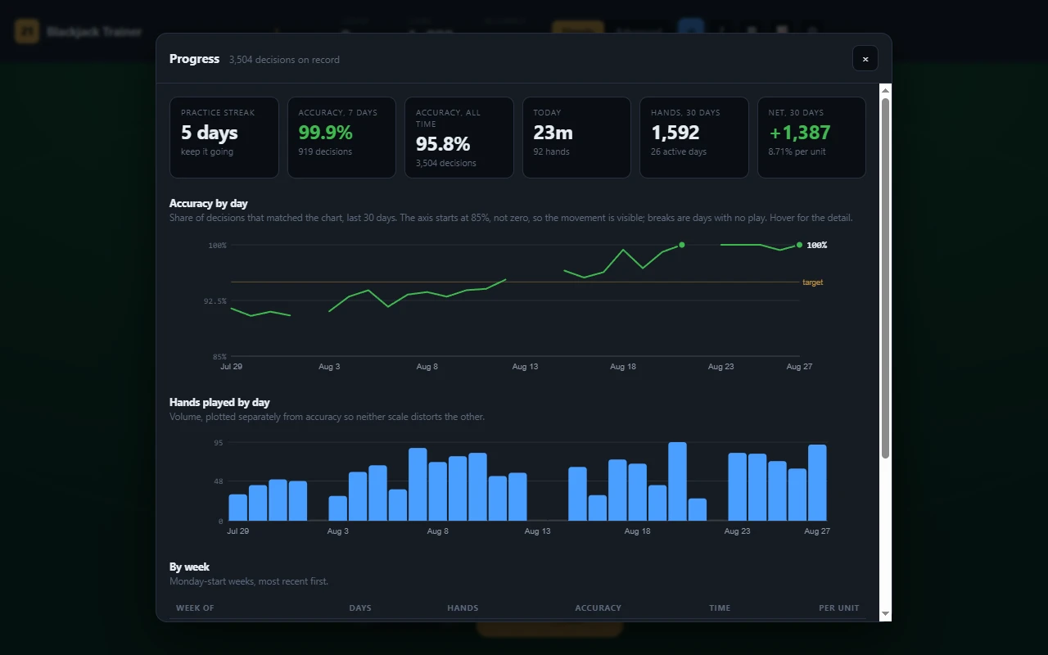Click the 'PER UNIT' column header
This screenshot has height=655, width=1048.
pos(839,608)
